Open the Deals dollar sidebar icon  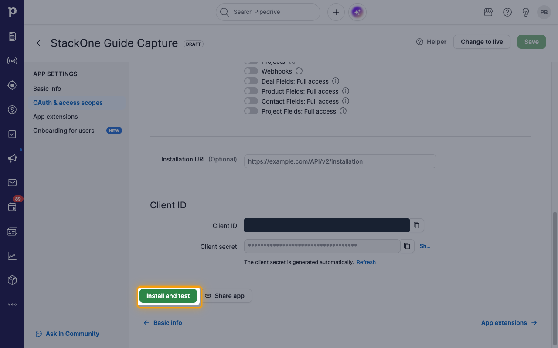(x=12, y=110)
